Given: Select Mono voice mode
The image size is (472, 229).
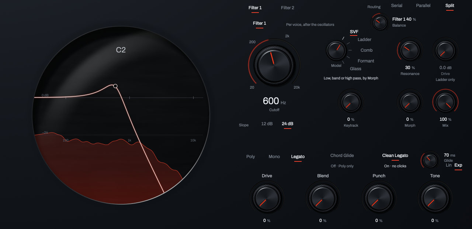Looking at the screenshot, I should coord(274,157).
